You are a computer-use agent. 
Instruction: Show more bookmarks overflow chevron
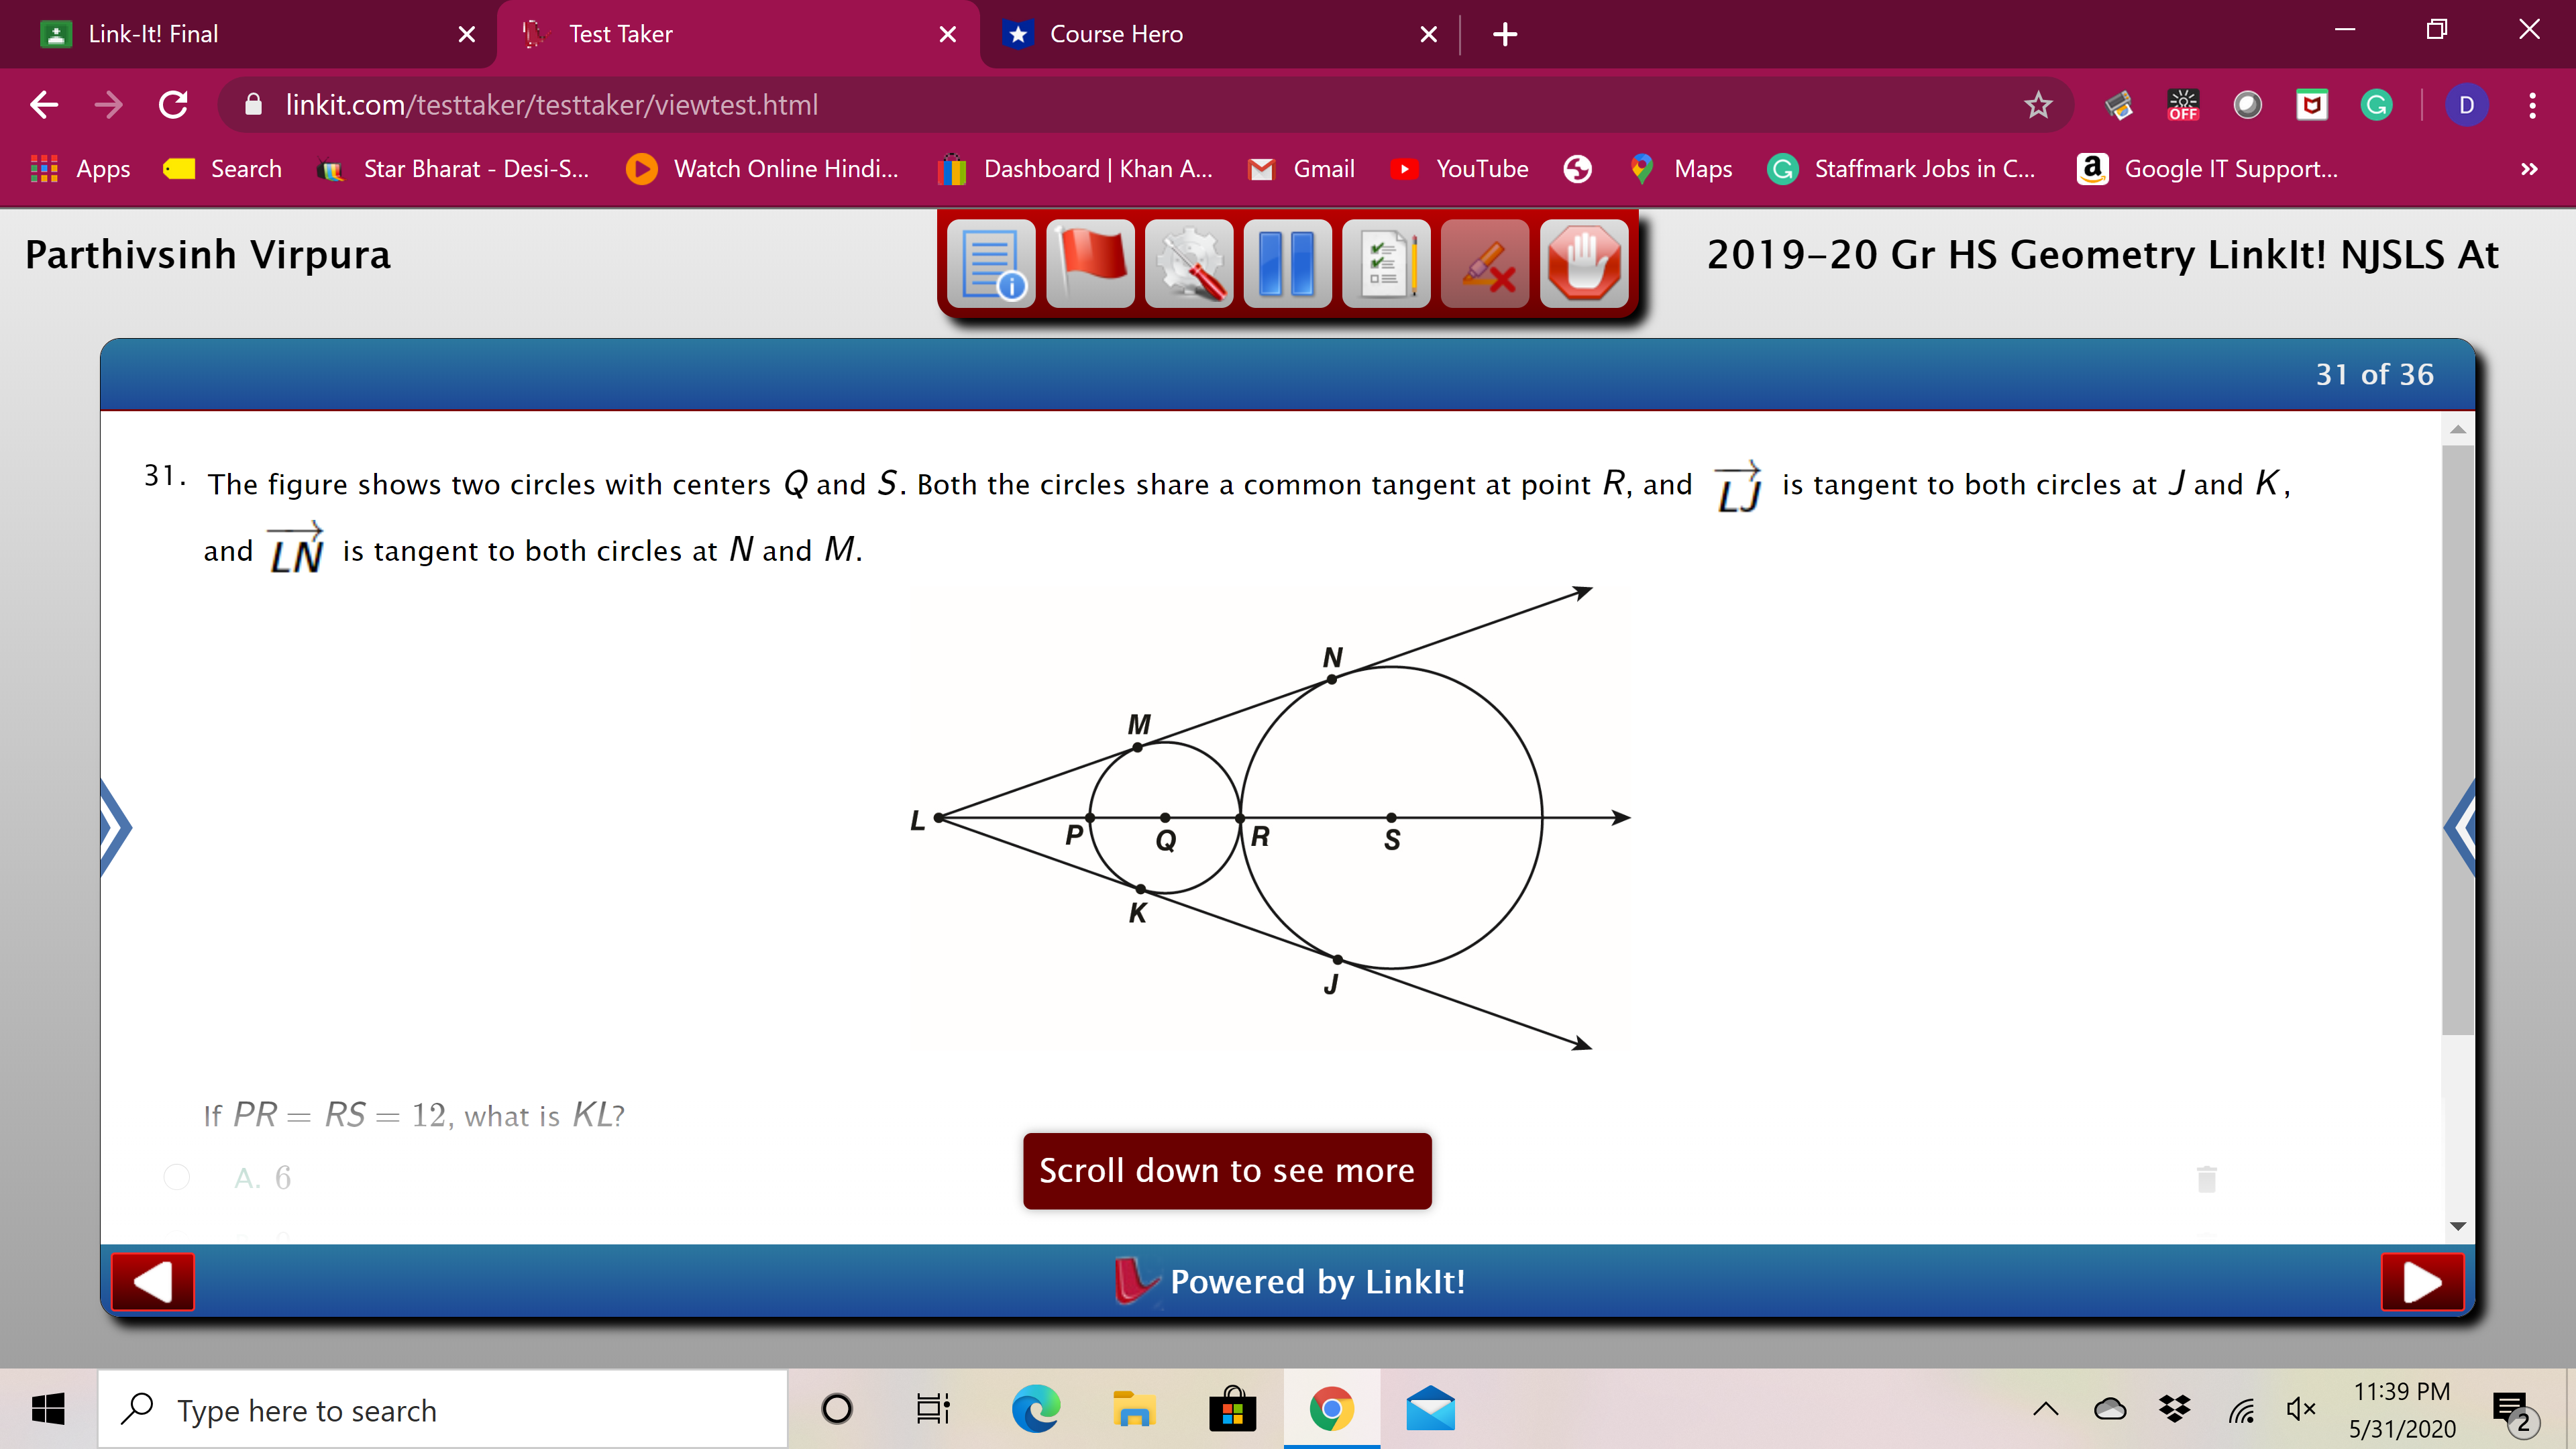pos(2528,169)
